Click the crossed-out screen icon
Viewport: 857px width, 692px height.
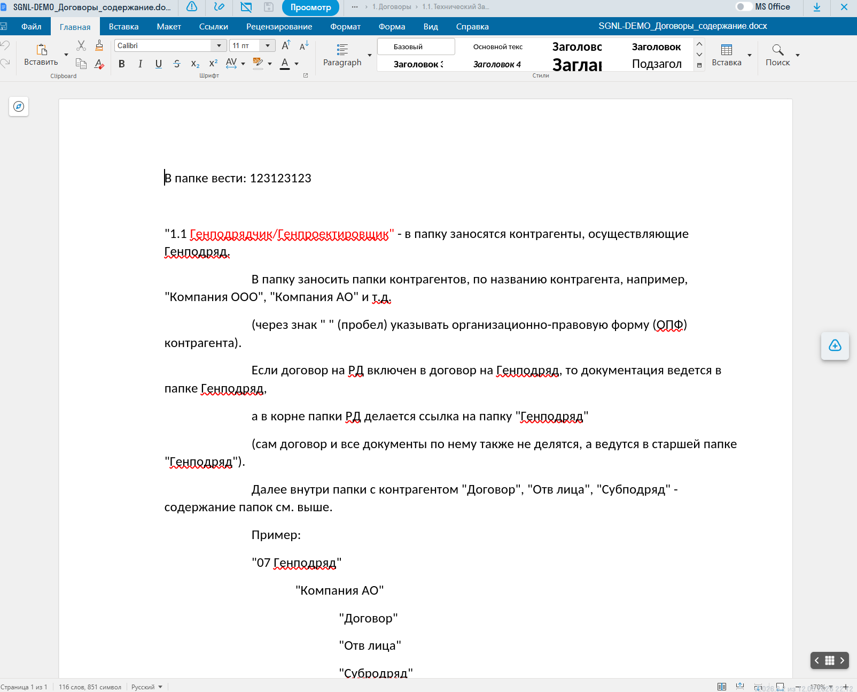pos(246,7)
